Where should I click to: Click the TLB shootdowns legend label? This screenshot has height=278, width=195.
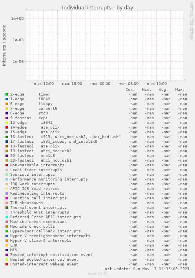click(x=27, y=203)
